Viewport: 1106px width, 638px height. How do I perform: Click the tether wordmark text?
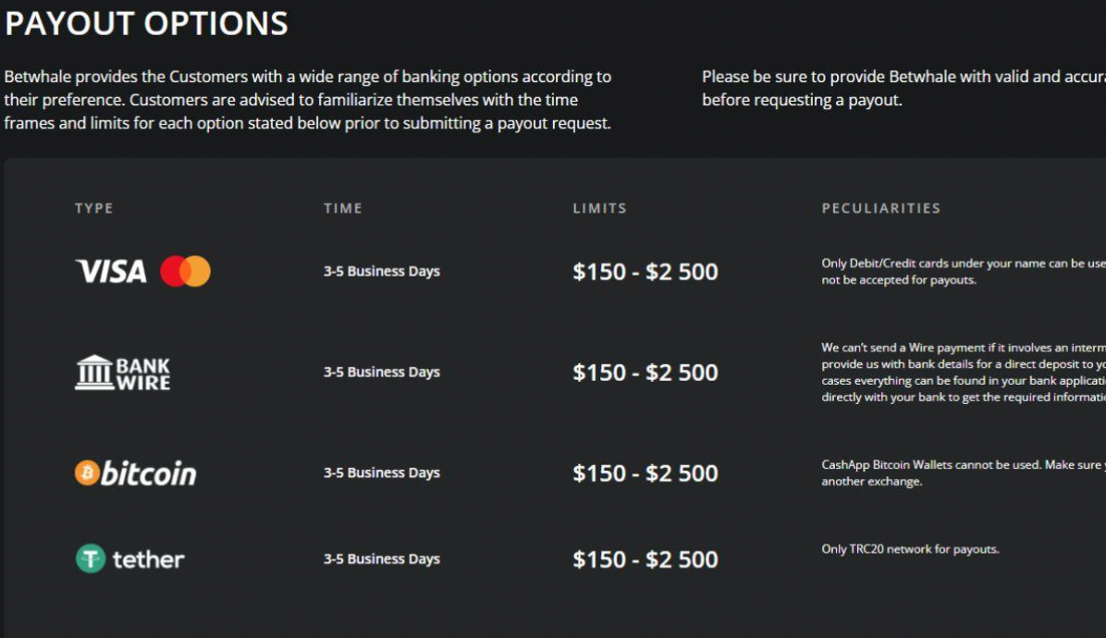(x=148, y=559)
